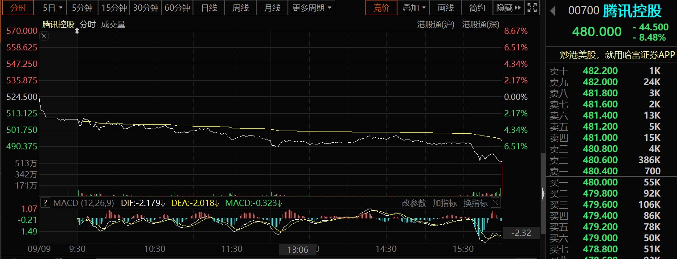Close the MACD indicator panel
The image size is (677, 259).
(496, 203)
